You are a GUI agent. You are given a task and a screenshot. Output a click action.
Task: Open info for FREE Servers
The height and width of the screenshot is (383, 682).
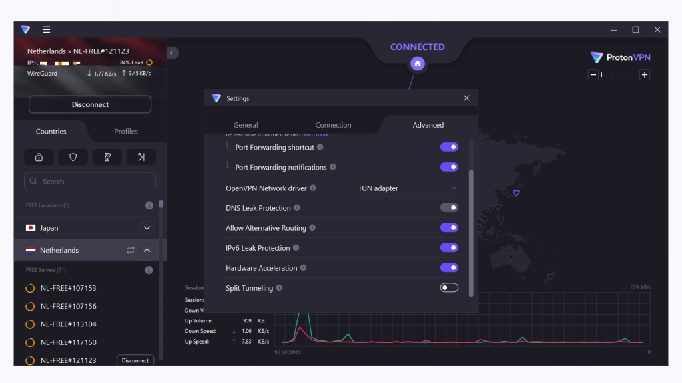pyautogui.click(x=149, y=270)
